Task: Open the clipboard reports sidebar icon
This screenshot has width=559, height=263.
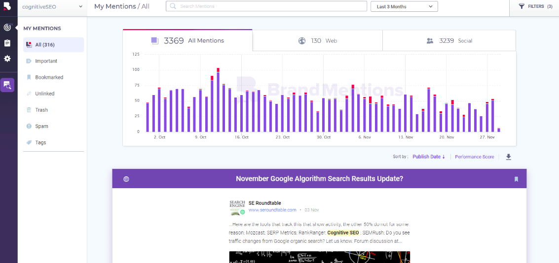Action: coord(7,43)
